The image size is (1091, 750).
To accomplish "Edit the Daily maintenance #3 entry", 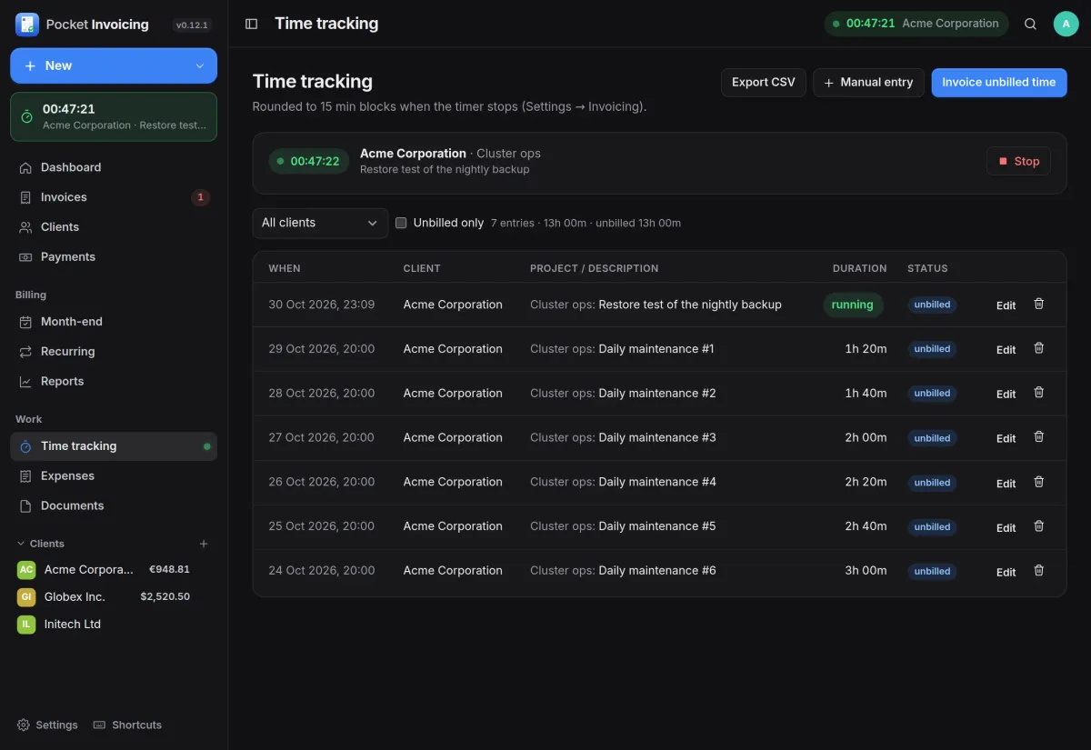I will [1006, 439].
